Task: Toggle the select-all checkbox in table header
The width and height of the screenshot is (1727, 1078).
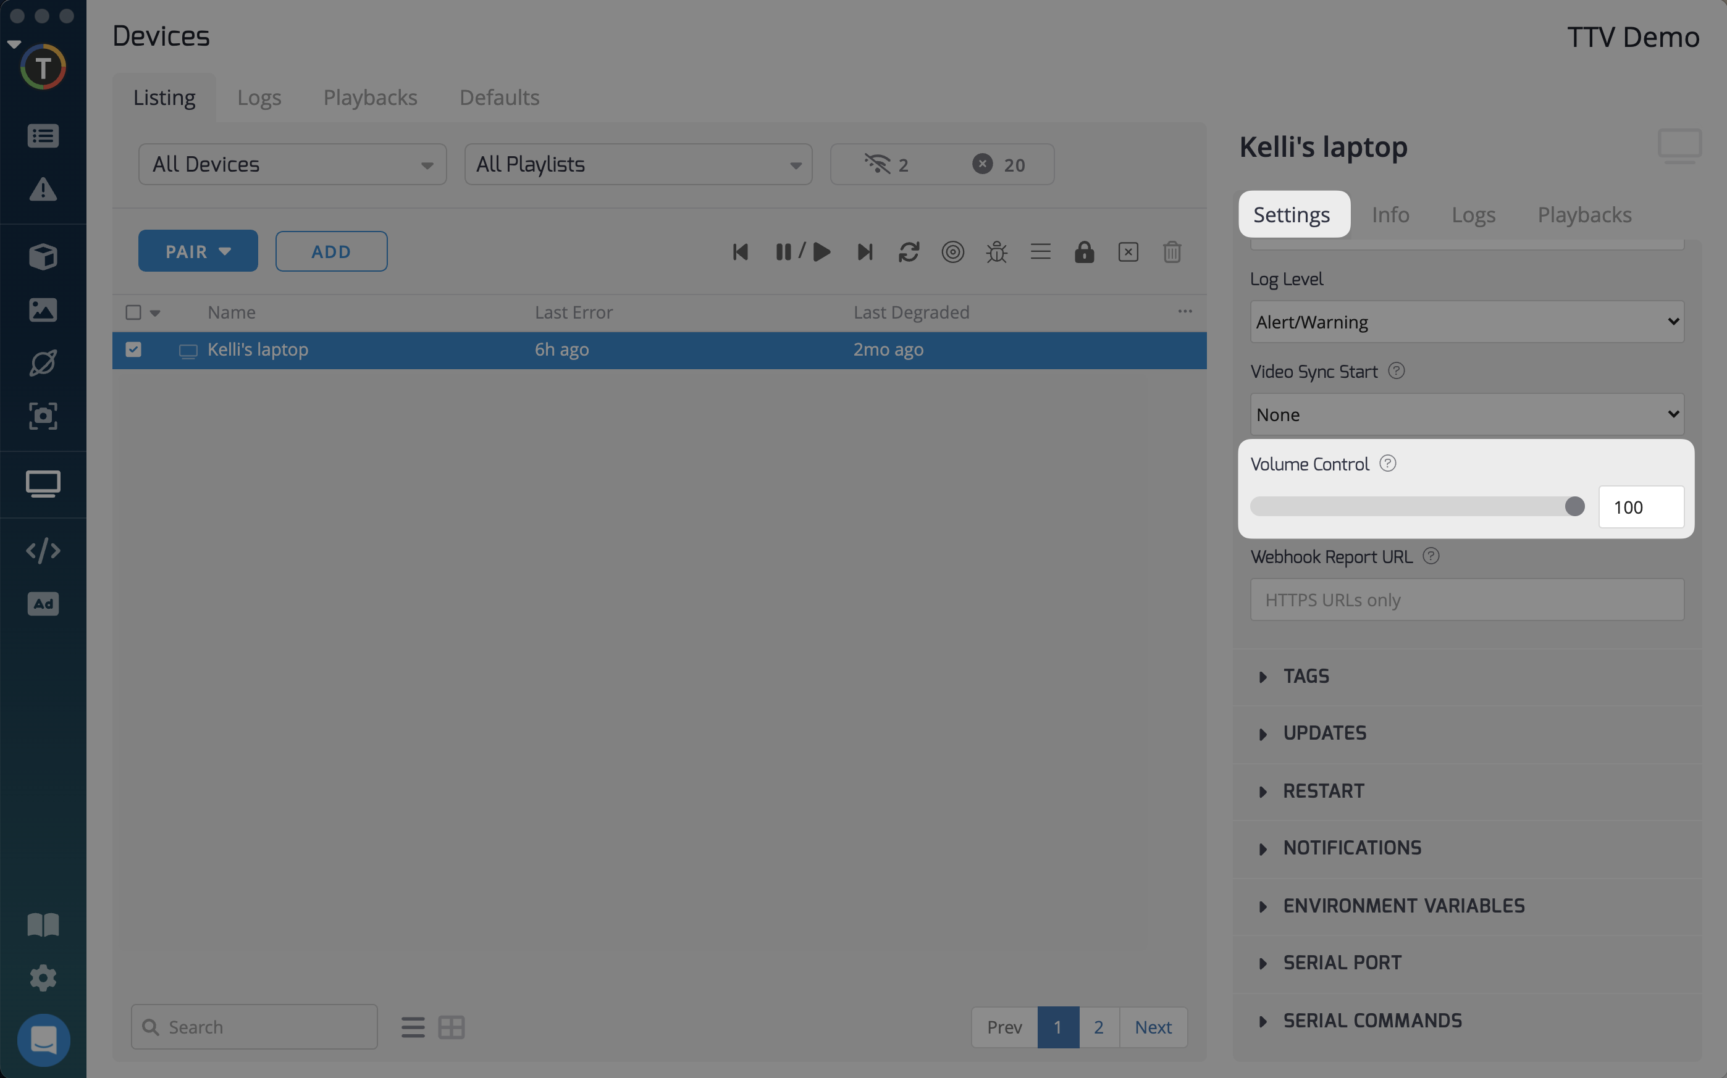Action: click(133, 312)
